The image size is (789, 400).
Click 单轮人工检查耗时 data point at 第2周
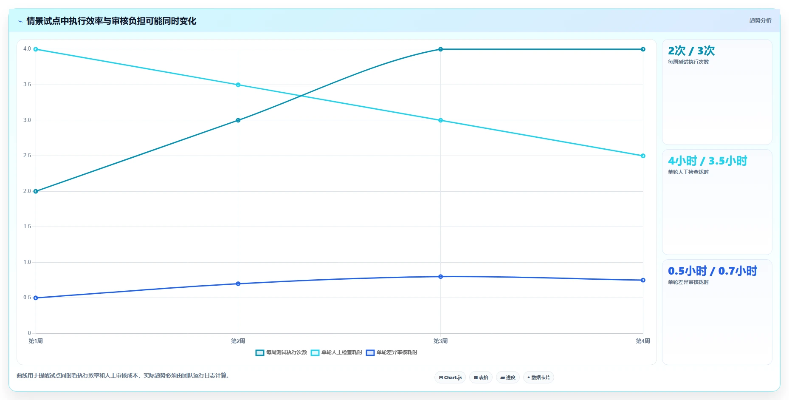[x=238, y=85]
